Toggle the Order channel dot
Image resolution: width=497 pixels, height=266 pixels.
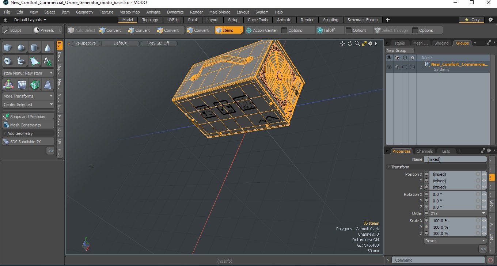coord(426,213)
